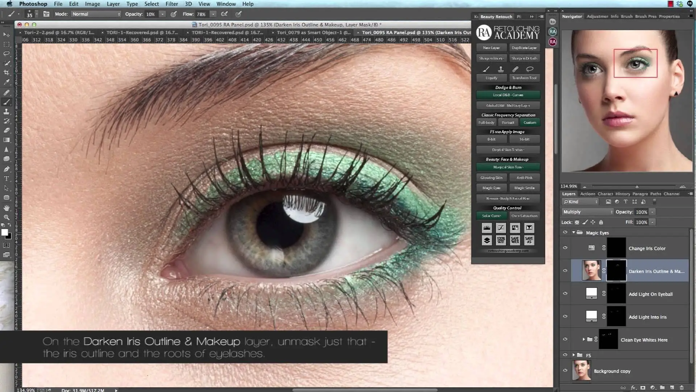Click delete layer trash icon
This screenshot has width=696, height=392.
(x=681, y=387)
